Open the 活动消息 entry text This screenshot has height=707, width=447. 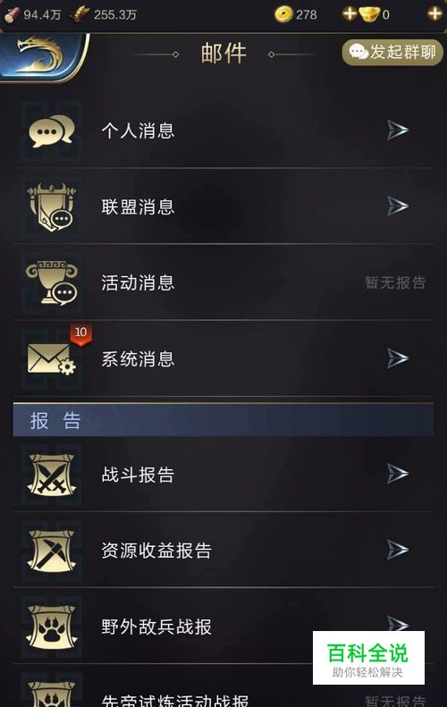point(138,283)
